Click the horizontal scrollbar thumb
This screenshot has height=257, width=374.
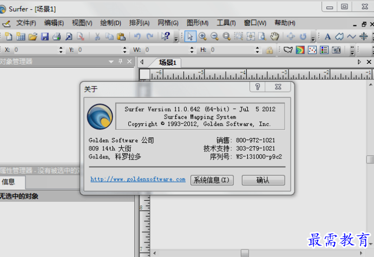pos(245,253)
